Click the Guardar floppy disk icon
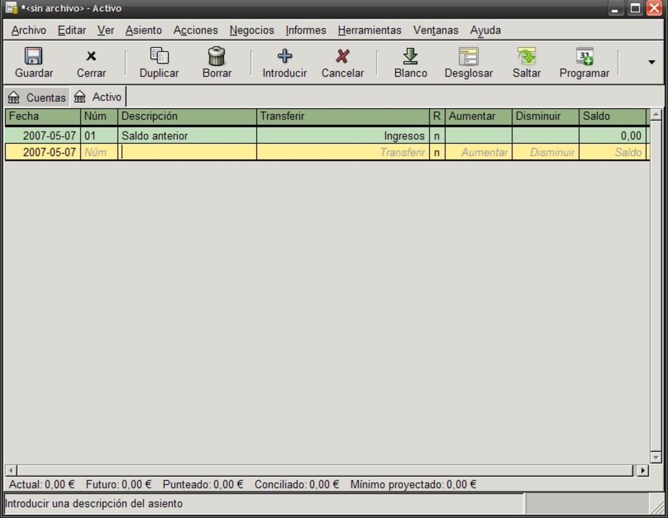Viewport: 668px width, 518px height. coord(33,56)
